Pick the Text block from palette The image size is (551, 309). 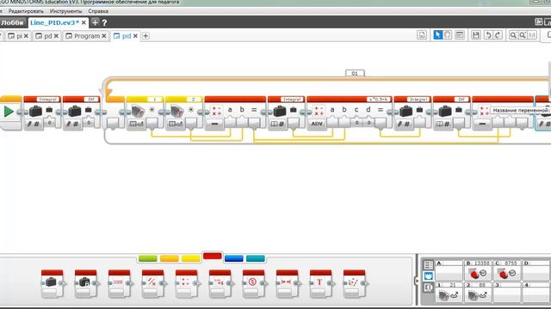click(320, 283)
